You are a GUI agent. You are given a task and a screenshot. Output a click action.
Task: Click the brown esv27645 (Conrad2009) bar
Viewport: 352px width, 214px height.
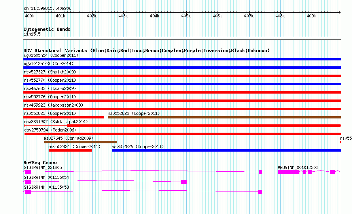[x=80, y=142]
